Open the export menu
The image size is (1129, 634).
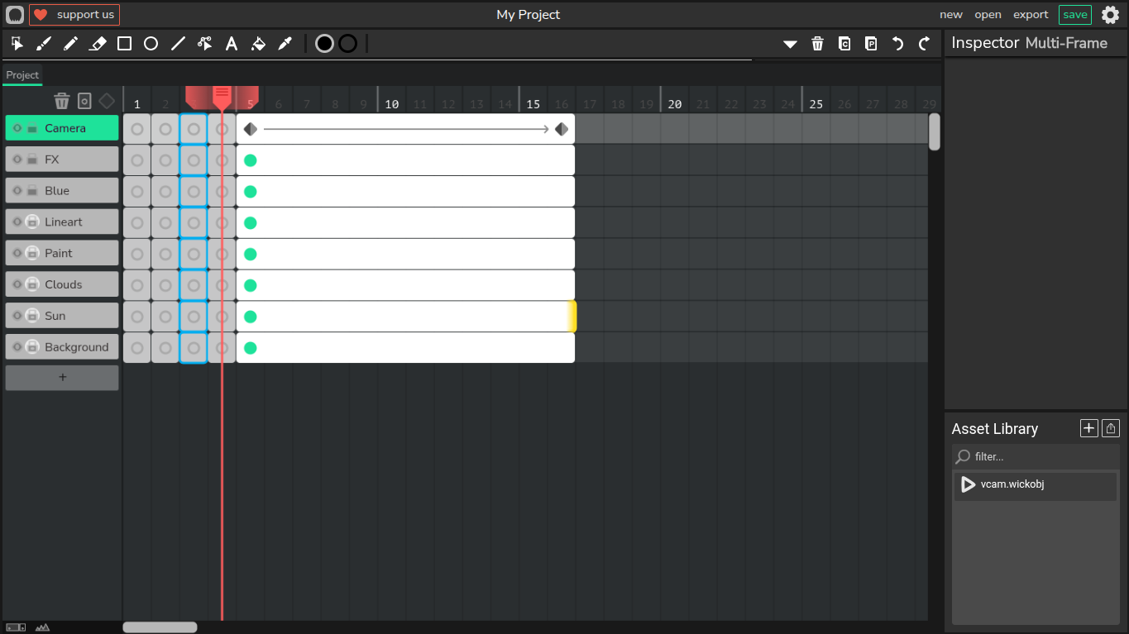pos(1031,15)
